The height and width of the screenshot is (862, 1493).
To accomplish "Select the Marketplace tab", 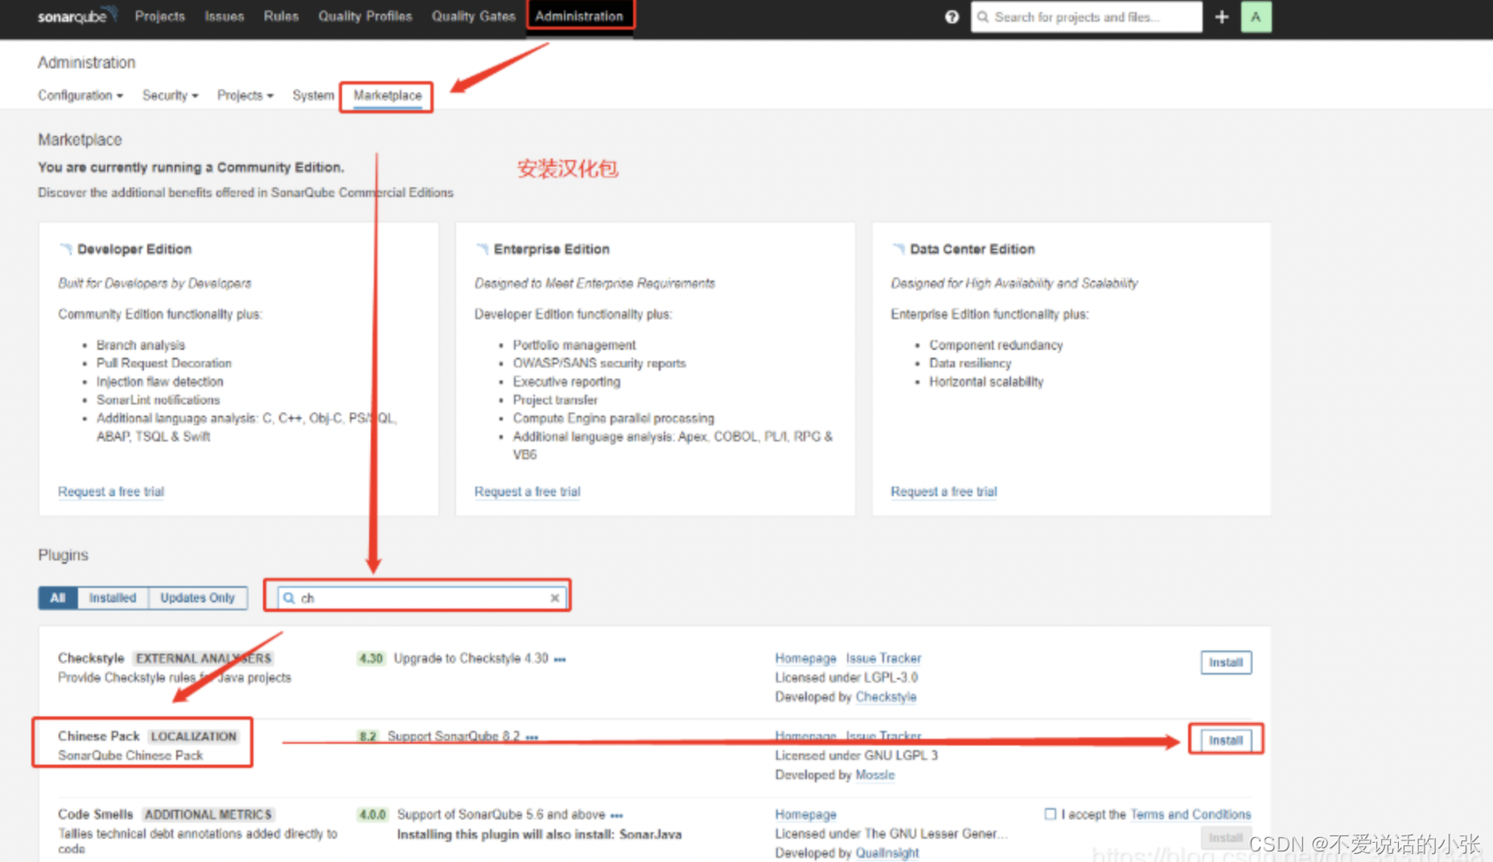I will pyautogui.click(x=387, y=95).
